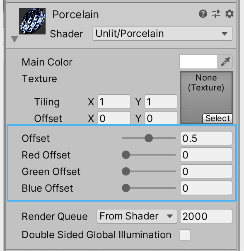Click the Red Offset slider handle
Screen dimensions: 244x251
[x=126, y=155]
